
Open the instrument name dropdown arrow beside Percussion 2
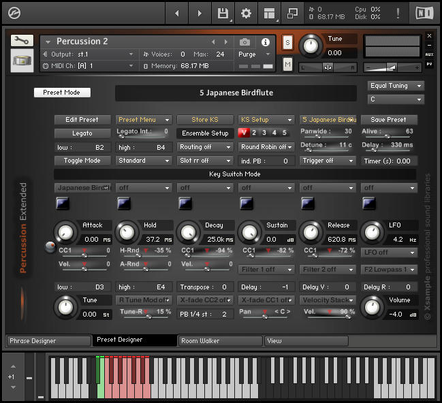tap(48, 42)
